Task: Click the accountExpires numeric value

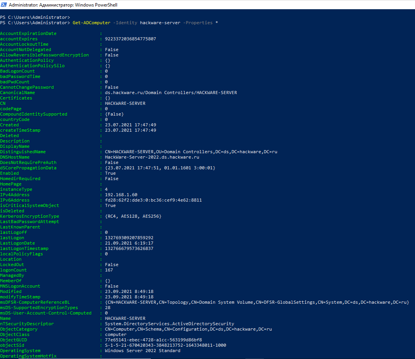Action: coord(130,39)
